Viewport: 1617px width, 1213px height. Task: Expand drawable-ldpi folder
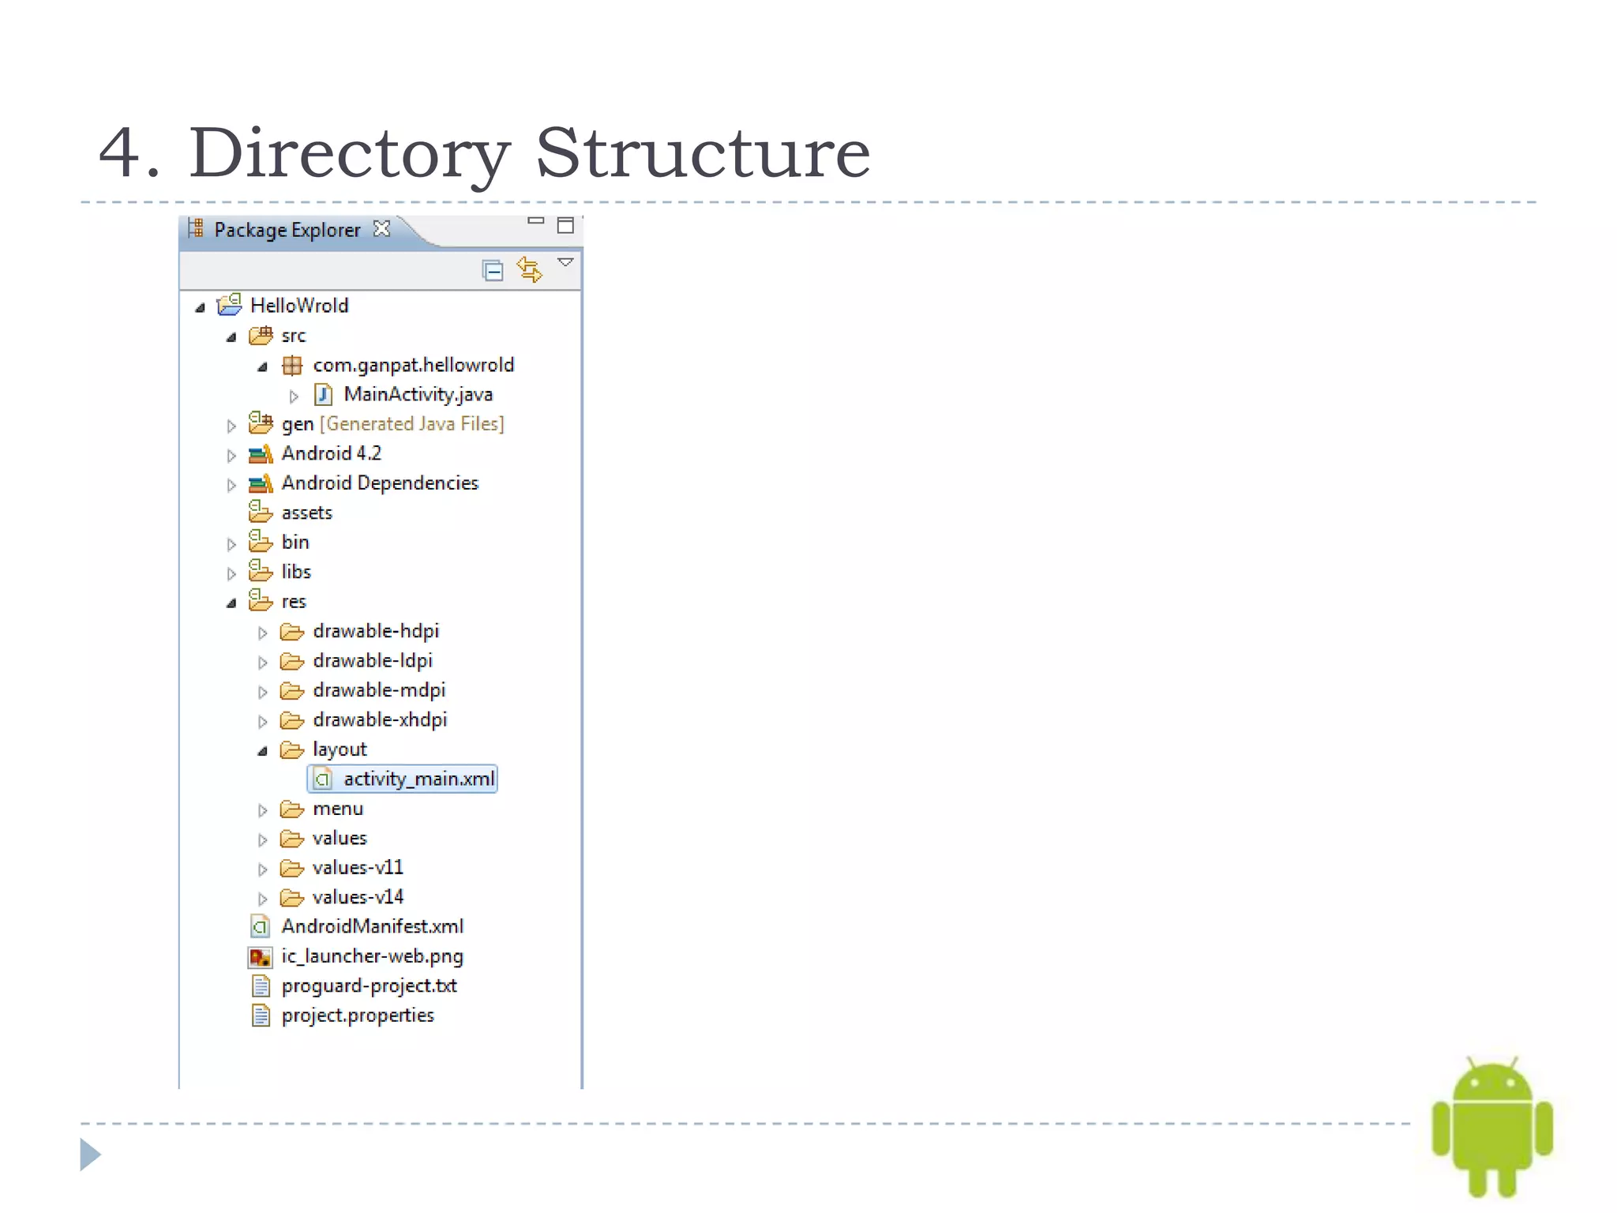pyautogui.click(x=263, y=662)
